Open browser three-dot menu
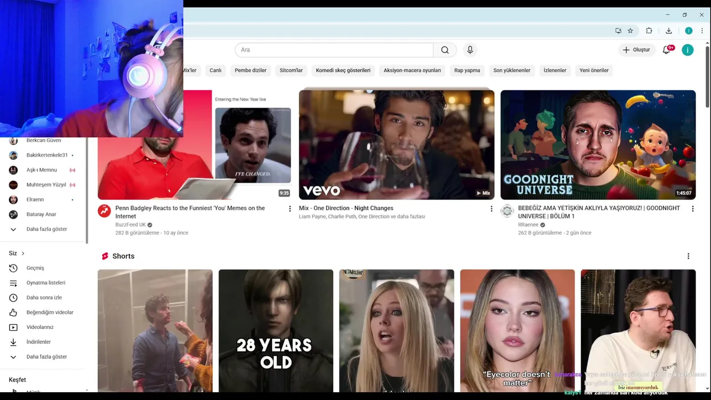 (x=703, y=31)
